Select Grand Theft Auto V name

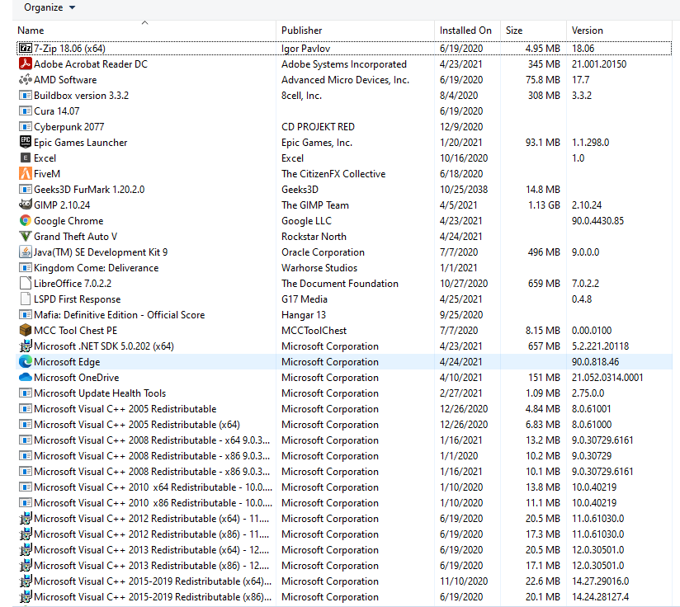tap(75, 237)
